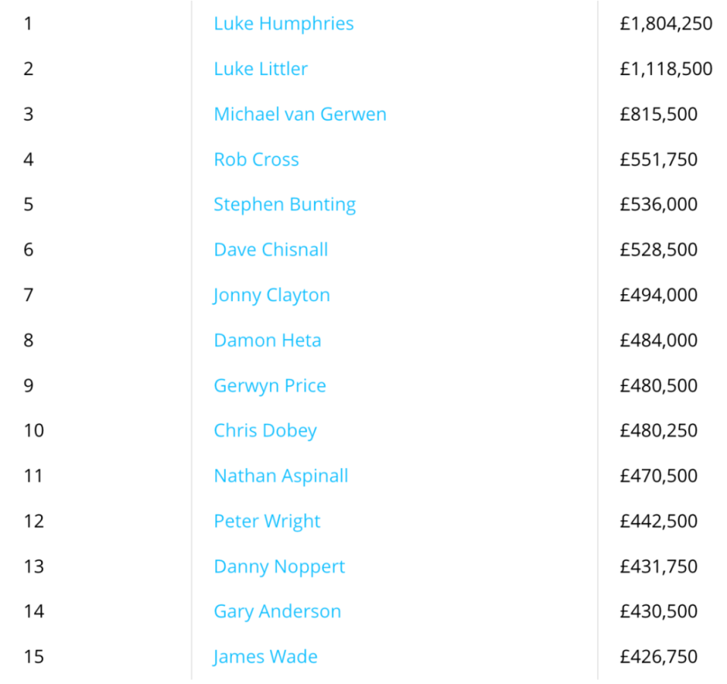
Task: Click Chris Dobey player link
Action: 265,431
